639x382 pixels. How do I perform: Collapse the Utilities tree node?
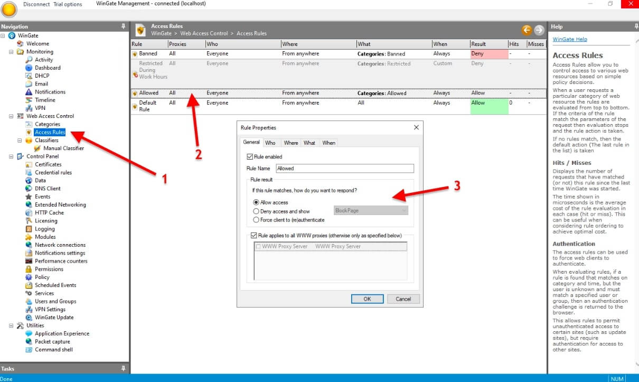[12, 325]
